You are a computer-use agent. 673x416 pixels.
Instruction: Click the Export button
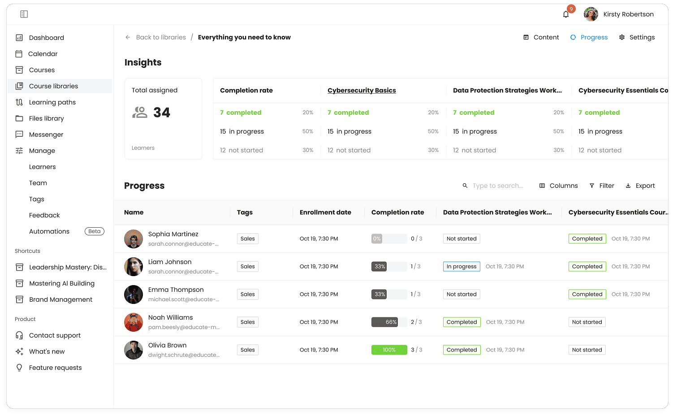tap(640, 186)
